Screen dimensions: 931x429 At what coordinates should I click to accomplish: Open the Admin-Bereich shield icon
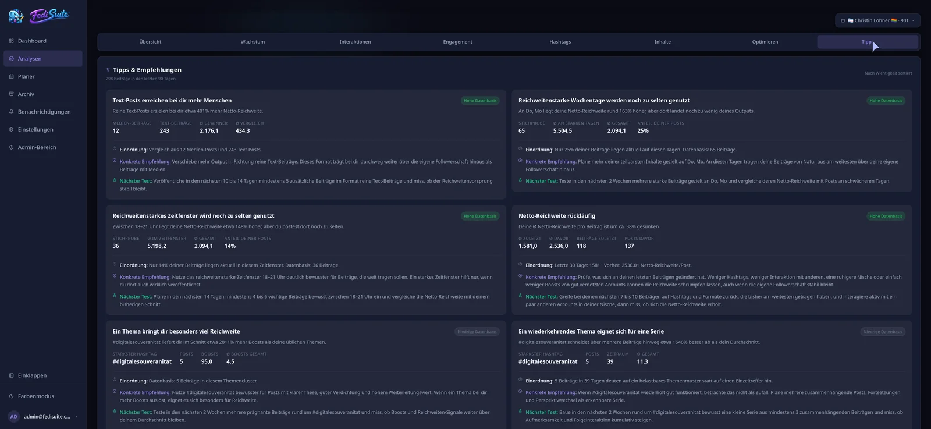(x=12, y=147)
